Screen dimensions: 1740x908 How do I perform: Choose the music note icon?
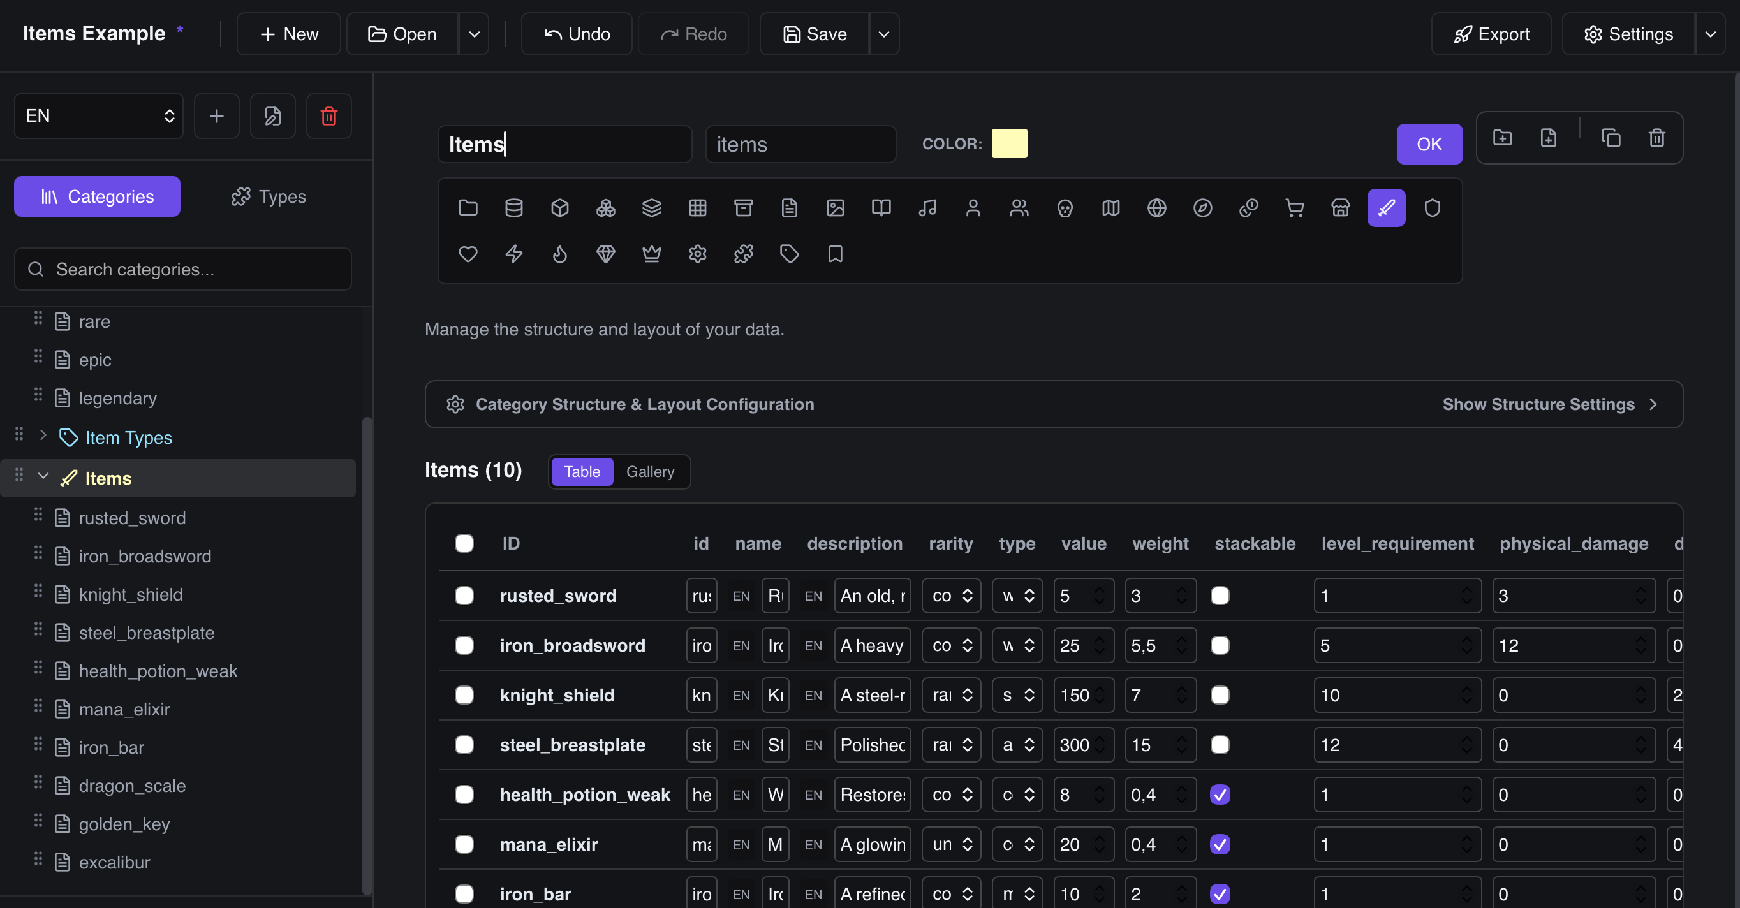point(927,208)
